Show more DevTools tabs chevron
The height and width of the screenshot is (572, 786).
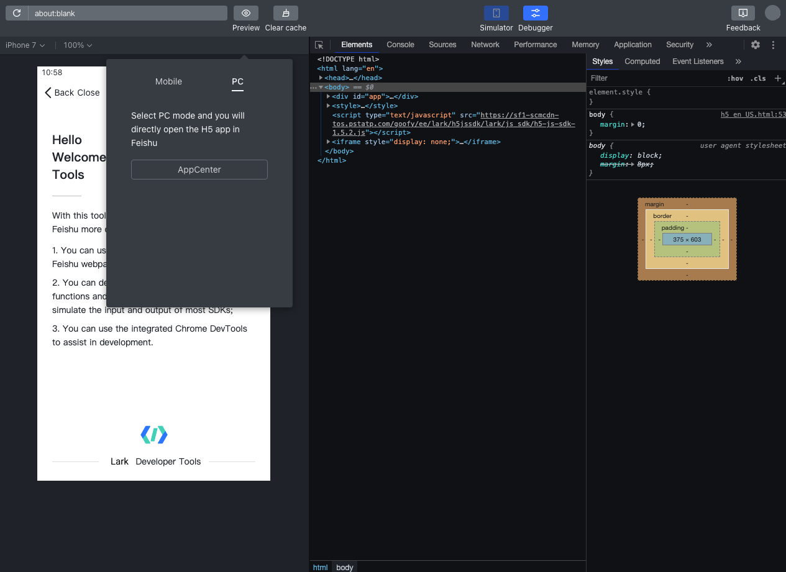coord(709,45)
